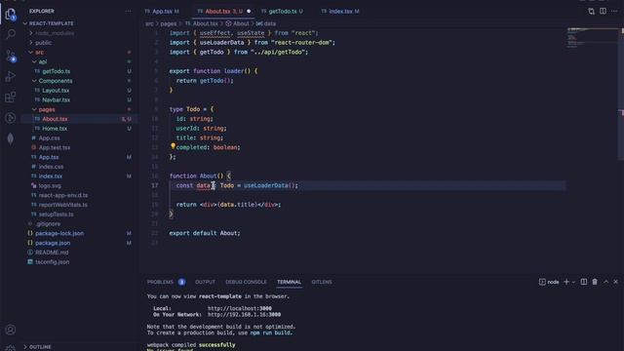The width and height of the screenshot is (624, 351).
Task: Open the Explorer view in activity bar
Action: point(11,15)
